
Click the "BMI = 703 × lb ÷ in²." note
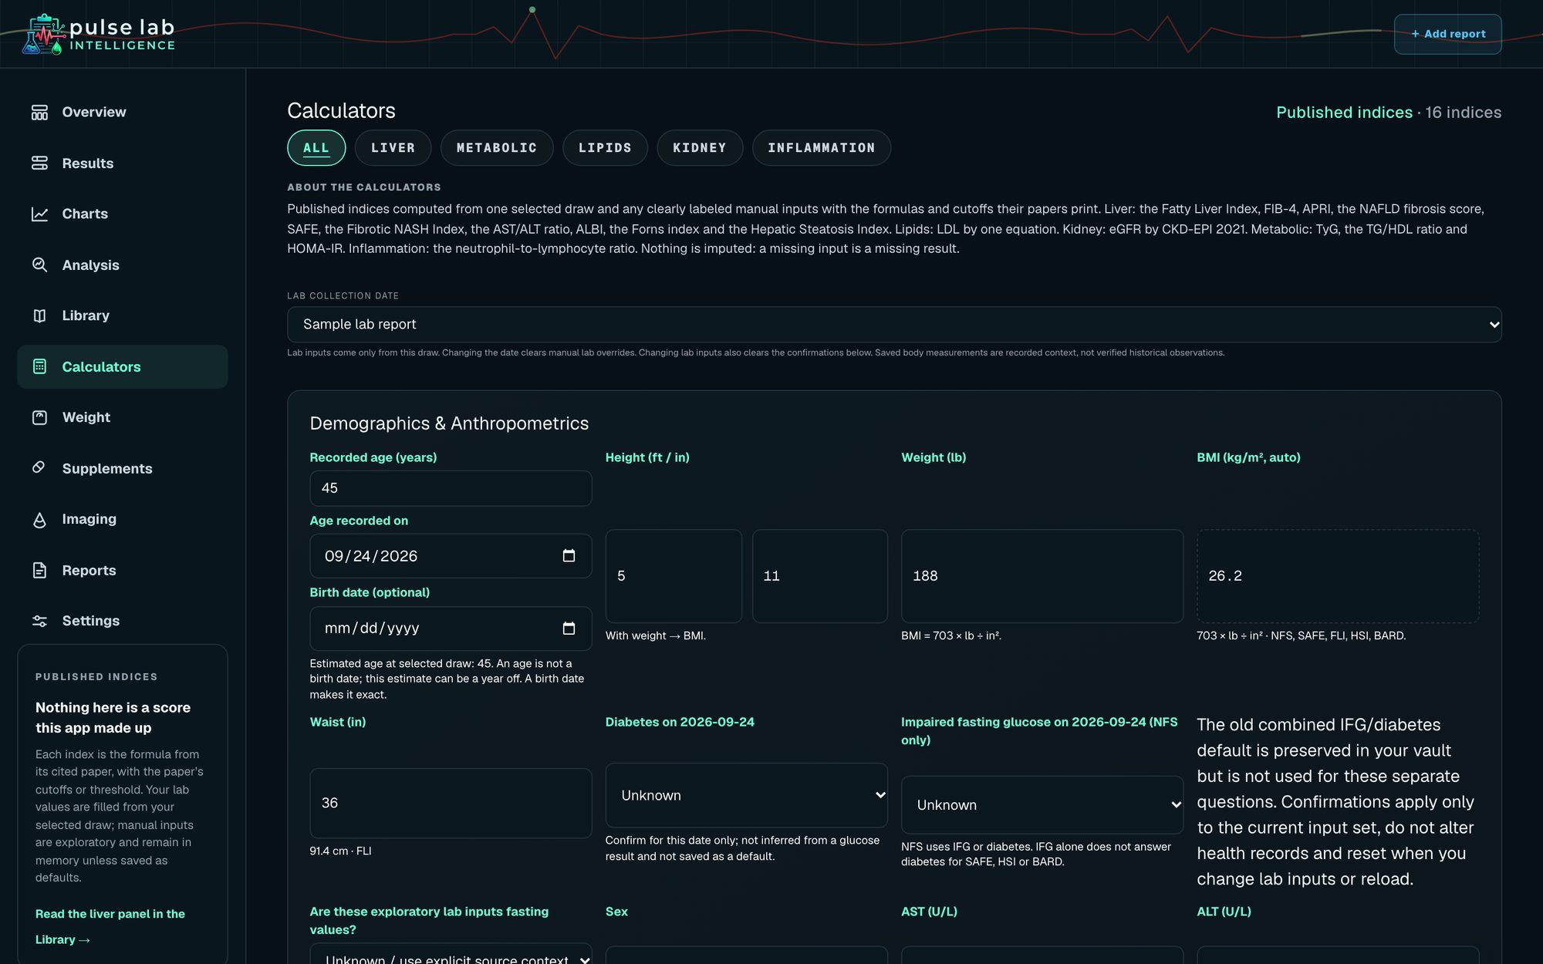point(951,635)
